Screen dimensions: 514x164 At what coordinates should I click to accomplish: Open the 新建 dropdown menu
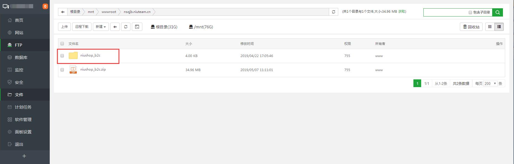101,27
